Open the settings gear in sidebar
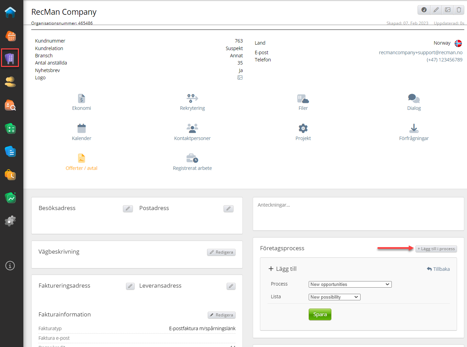Screen dimensions: 467x347 10,221
